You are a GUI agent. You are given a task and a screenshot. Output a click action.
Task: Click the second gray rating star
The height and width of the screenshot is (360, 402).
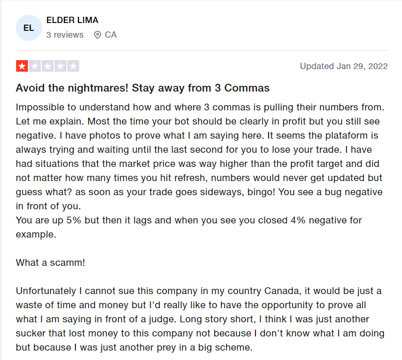35,66
